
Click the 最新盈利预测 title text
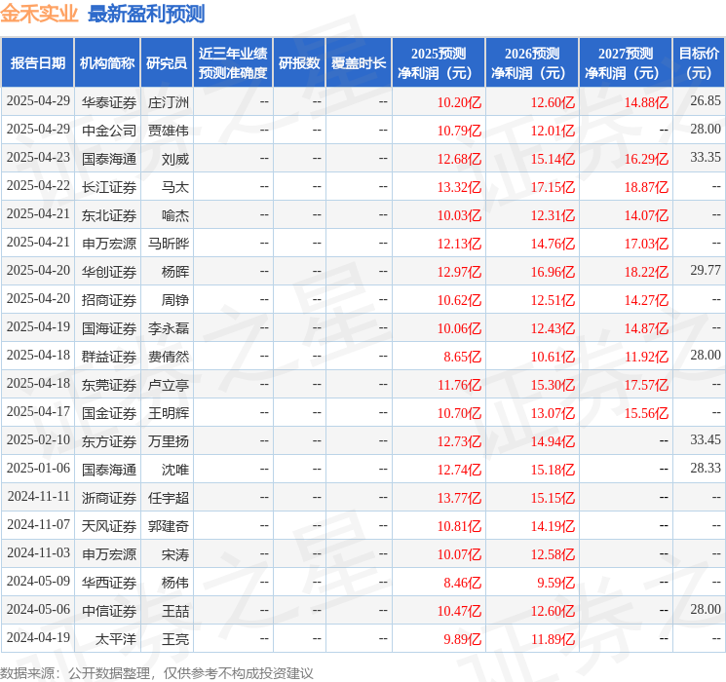pyautogui.click(x=146, y=14)
